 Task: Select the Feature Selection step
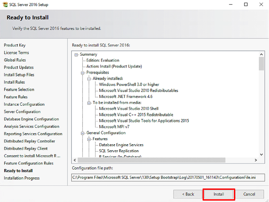[19, 89]
